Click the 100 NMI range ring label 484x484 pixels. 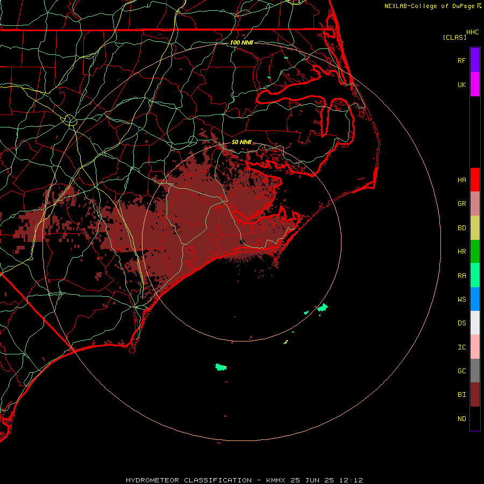(x=241, y=42)
